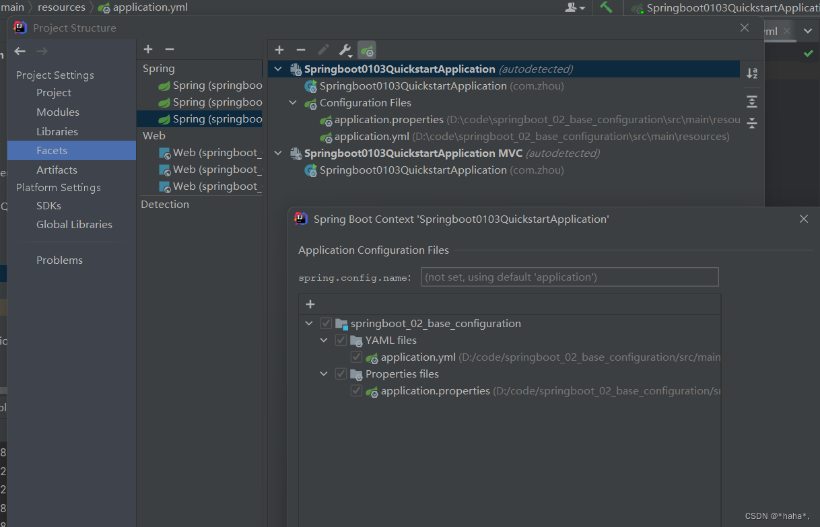Viewport: 820px width, 527px height.
Task: Select Global Libraries under Platform Settings
Action: tap(74, 225)
